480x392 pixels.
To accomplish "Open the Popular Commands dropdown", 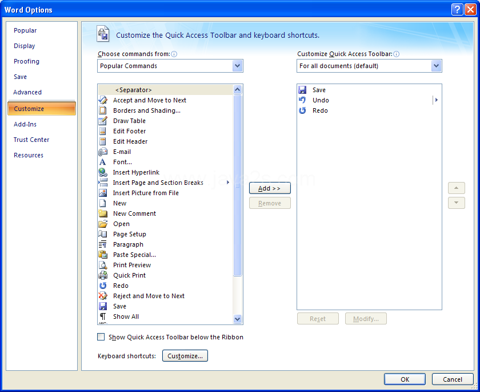I will click(237, 66).
